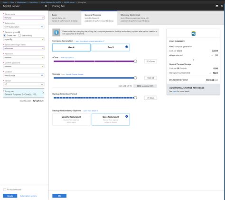Click the 3072 available IOPS label
This screenshot has width=225, height=200.
point(145,86)
